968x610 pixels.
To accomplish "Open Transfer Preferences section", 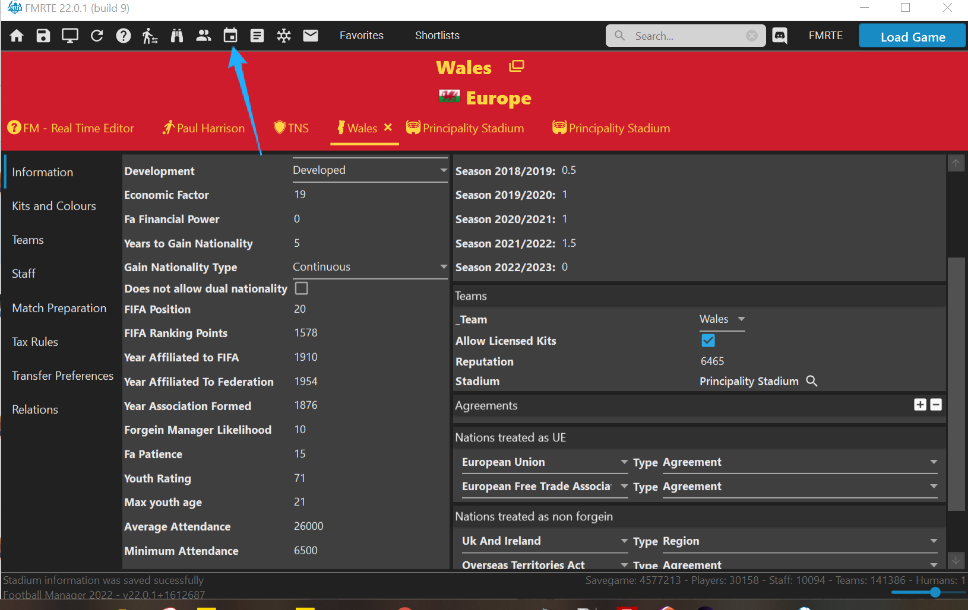I will (x=63, y=376).
